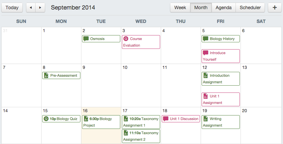Open the Taxonomy Assignment 2 event
The width and height of the screenshot is (283, 144).
[141, 136]
